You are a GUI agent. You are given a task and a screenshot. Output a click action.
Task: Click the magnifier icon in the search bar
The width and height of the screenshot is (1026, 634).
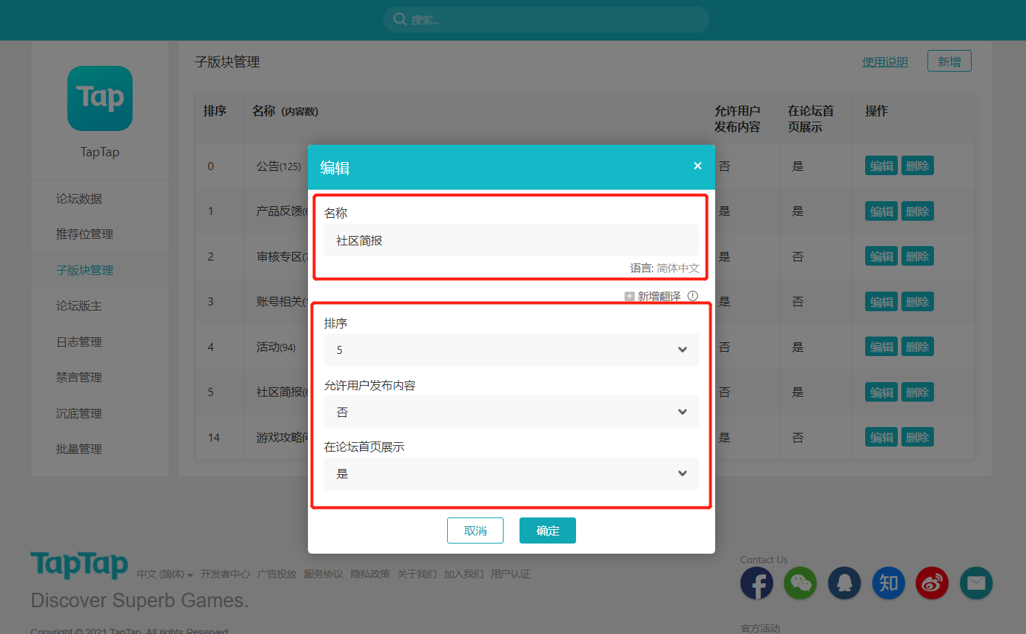[399, 19]
